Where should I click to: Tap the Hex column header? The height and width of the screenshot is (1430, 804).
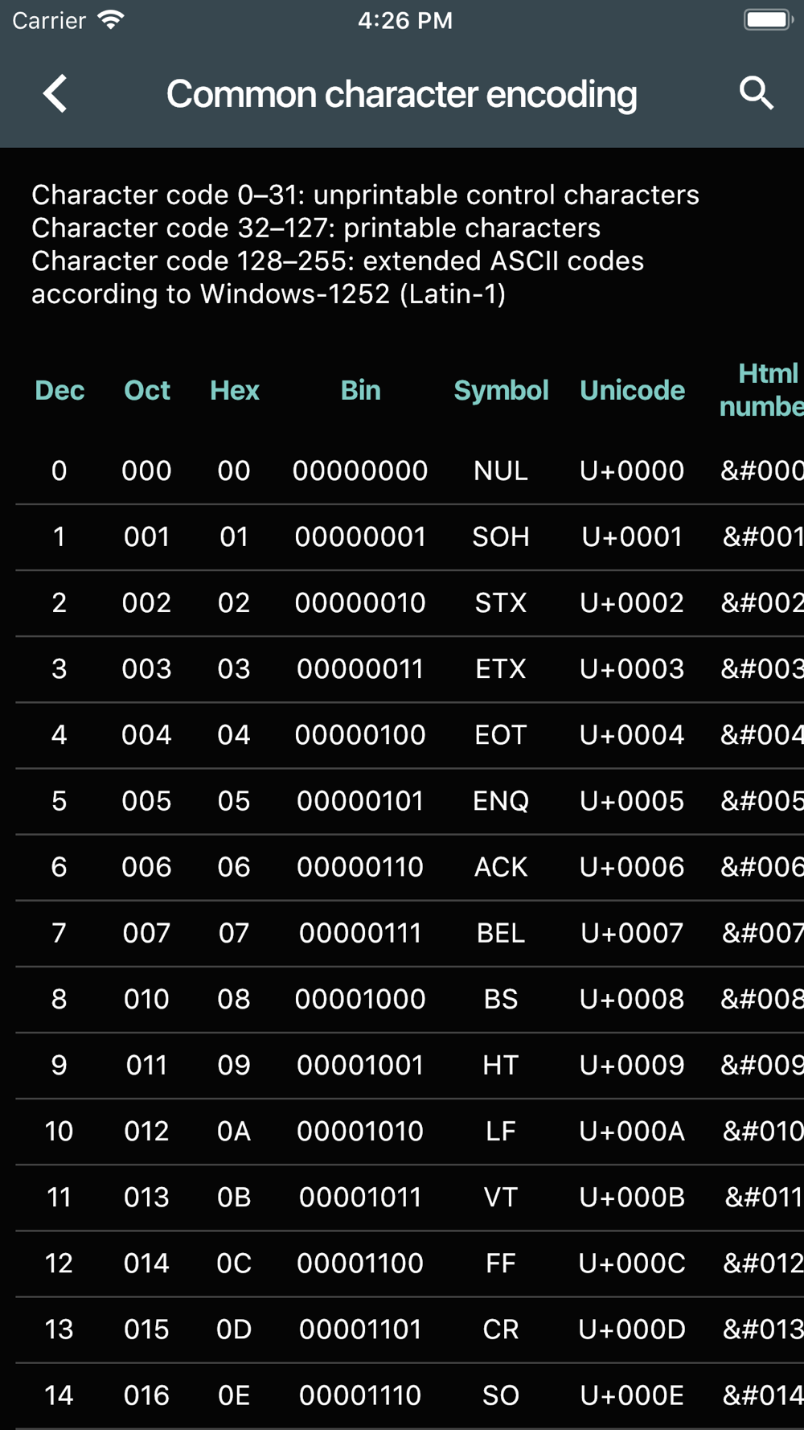(x=234, y=390)
